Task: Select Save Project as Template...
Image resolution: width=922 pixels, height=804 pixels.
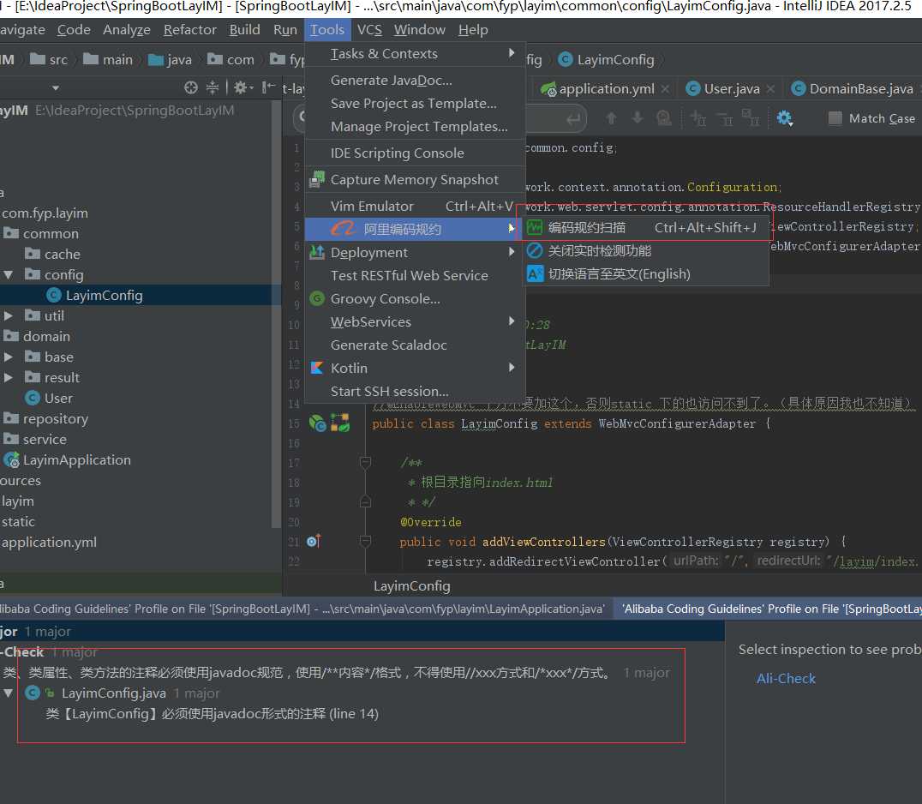Action: [x=415, y=104]
